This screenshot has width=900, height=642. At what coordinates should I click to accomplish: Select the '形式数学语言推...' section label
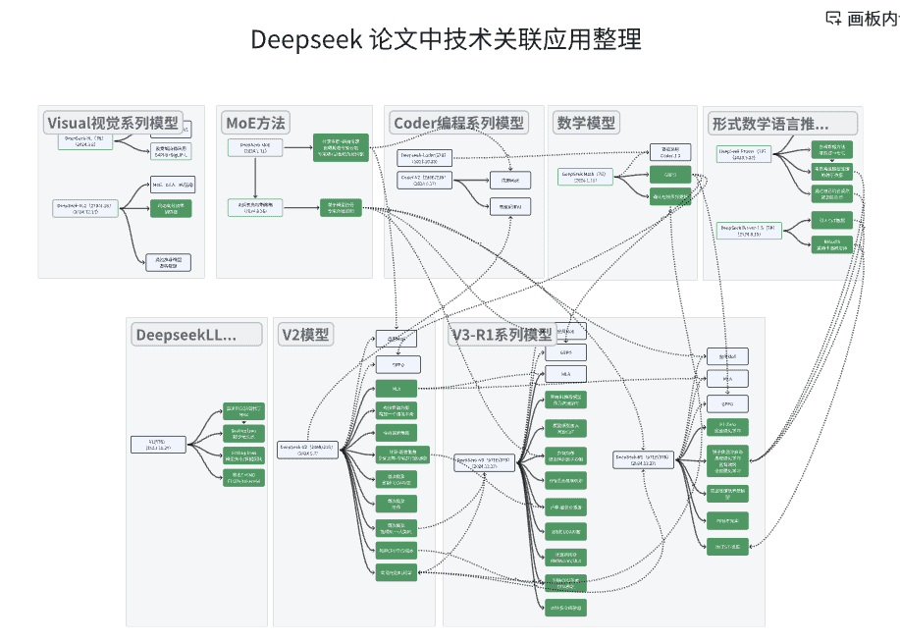pos(782,124)
